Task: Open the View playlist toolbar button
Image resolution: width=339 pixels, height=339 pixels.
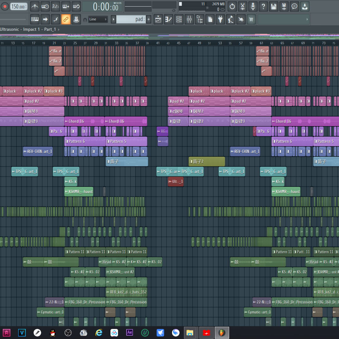Action: tap(158, 19)
